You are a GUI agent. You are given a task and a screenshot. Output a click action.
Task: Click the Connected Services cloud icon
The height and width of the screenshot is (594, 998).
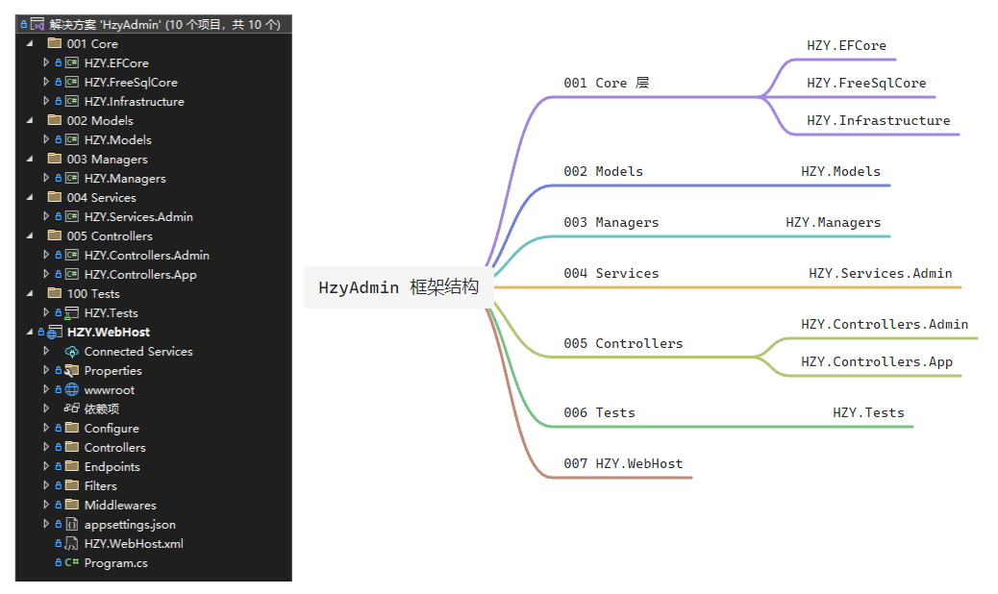pos(71,352)
